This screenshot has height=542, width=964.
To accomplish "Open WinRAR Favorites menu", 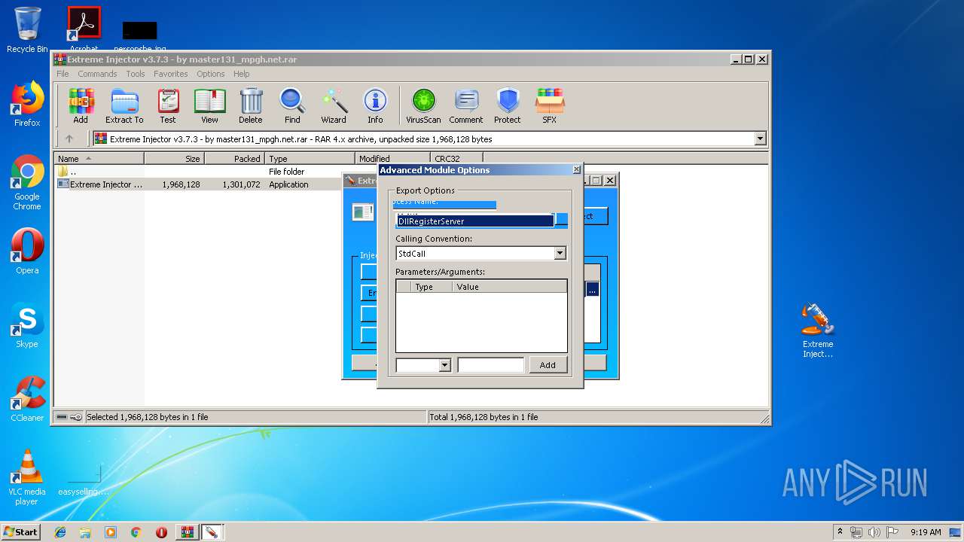I will [171, 74].
